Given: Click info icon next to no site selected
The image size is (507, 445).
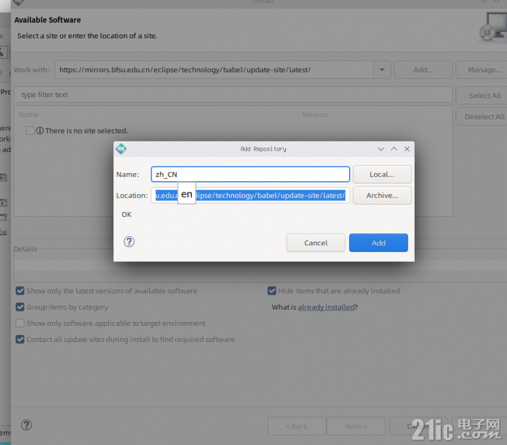Looking at the screenshot, I should pos(40,130).
